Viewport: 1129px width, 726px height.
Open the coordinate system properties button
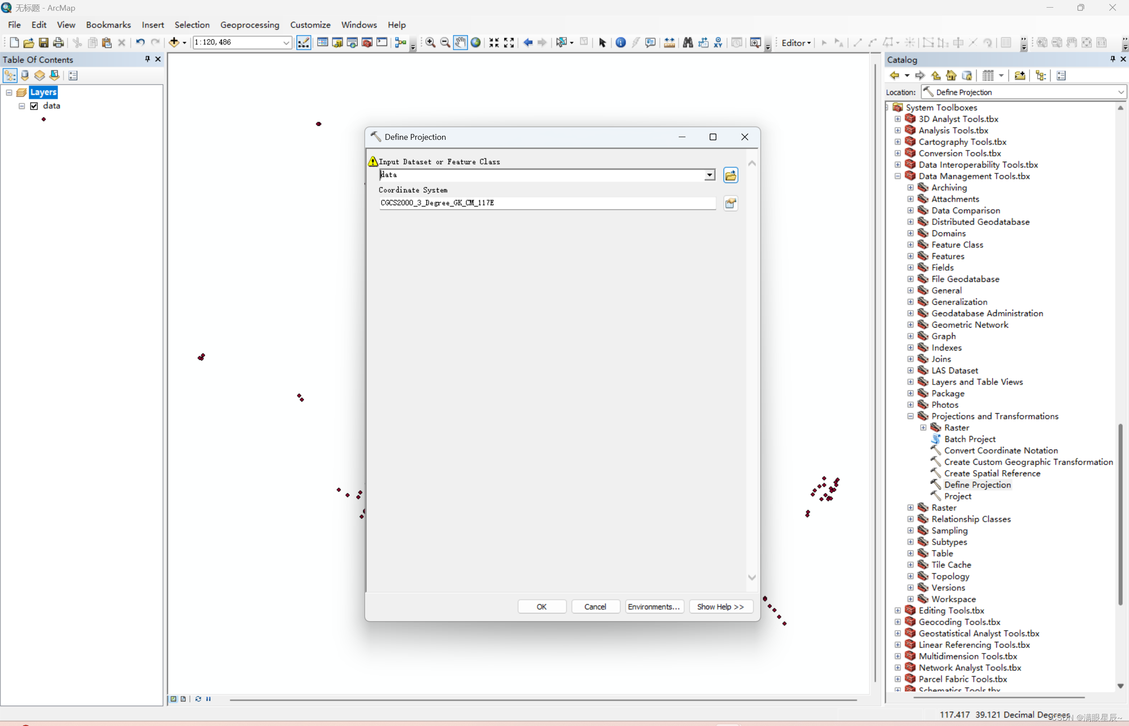point(730,203)
